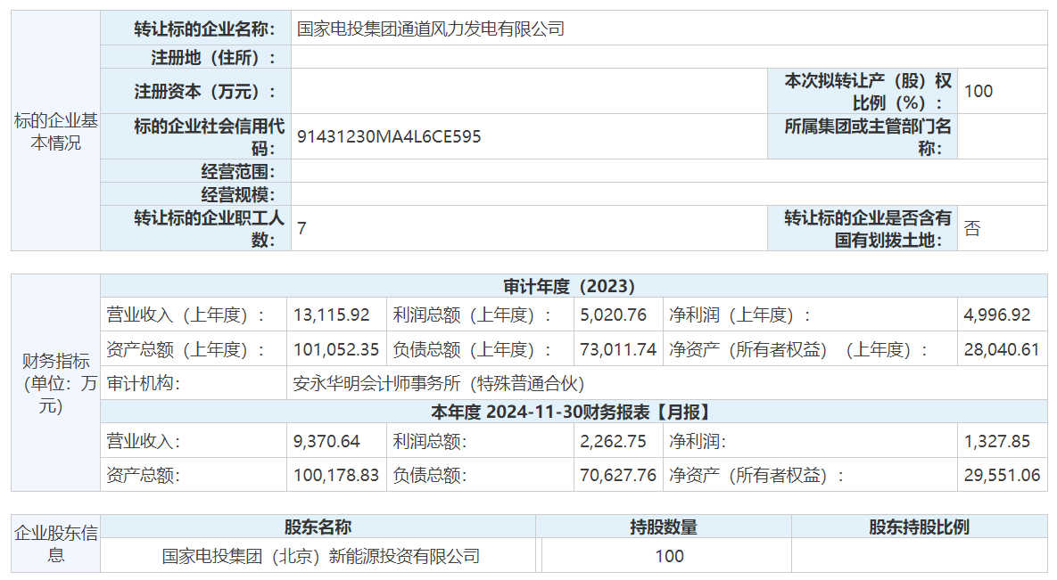Click 负债总额（上年度） label
The height and width of the screenshot is (580, 1057).
pyautogui.click(x=473, y=349)
